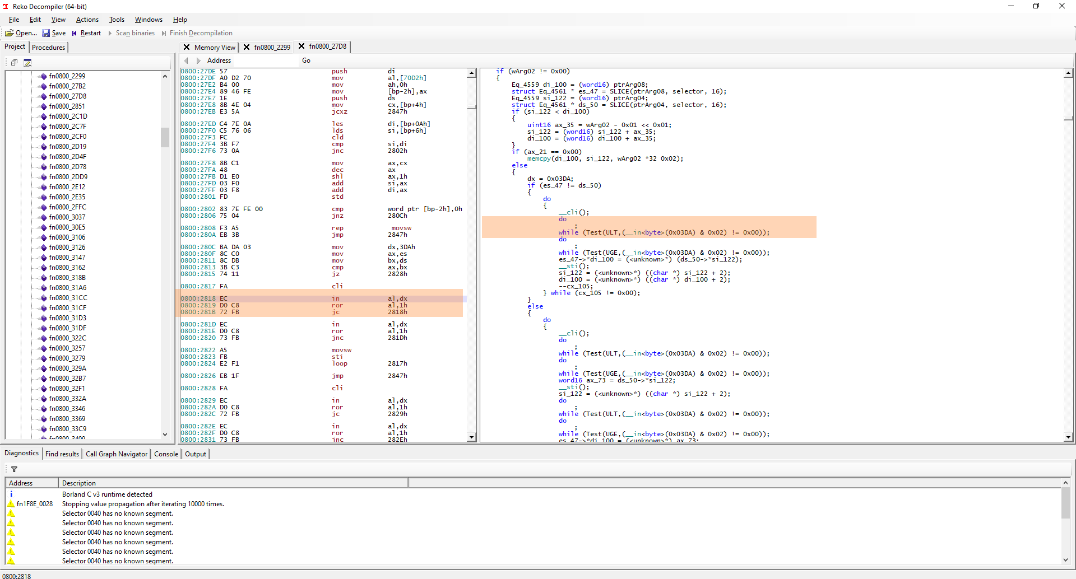Screen dimensions: 1076x579
Task: Click the Finish Decompilation icon
Action: pos(164,33)
